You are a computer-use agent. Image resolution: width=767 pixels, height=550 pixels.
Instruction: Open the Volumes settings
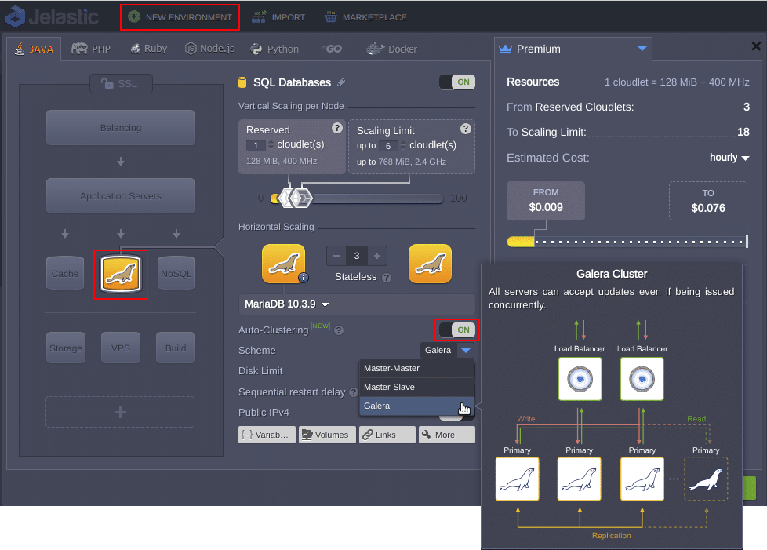327,435
